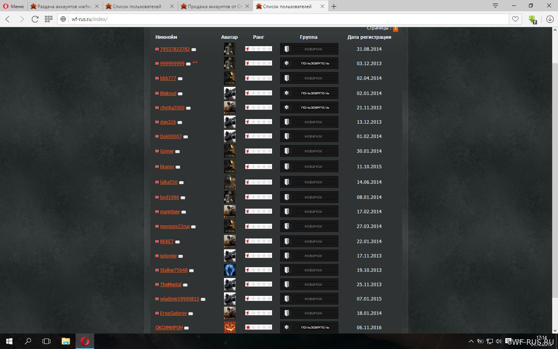Open a new tab with plus button
Image resolution: width=558 pixels, height=349 pixels.
[334, 6]
